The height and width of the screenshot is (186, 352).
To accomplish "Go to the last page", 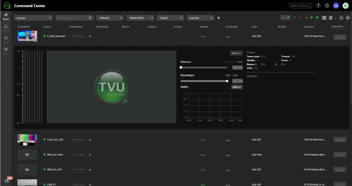I will [317, 18].
